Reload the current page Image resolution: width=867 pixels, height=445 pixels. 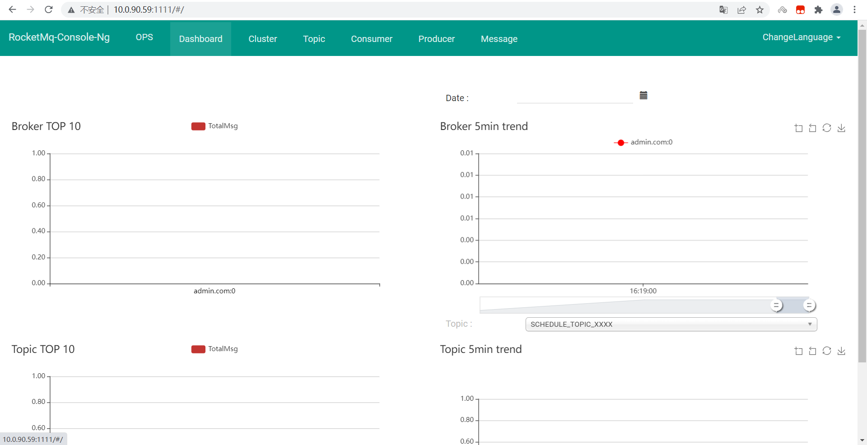(x=49, y=9)
